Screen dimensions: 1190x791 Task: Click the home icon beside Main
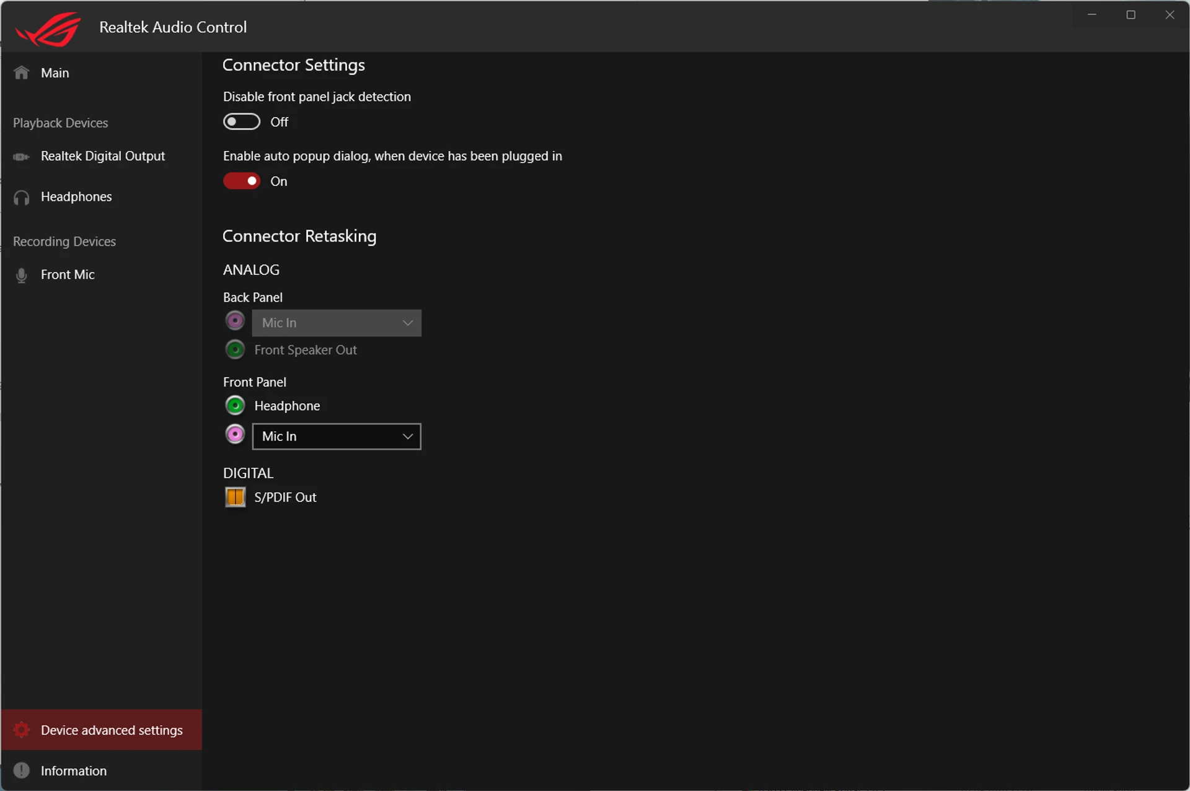(22, 72)
